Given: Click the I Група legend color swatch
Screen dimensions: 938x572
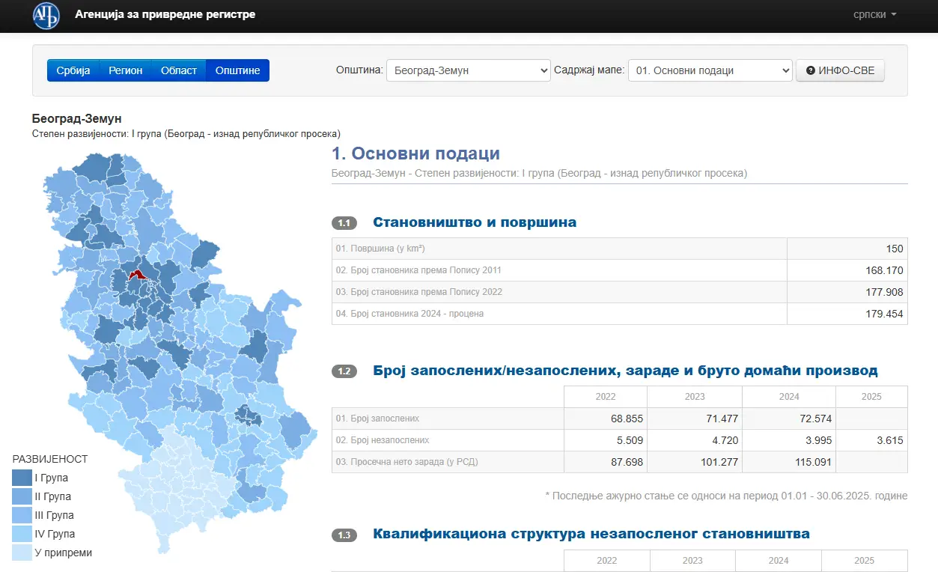Looking at the screenshot, I should (22, 478).
